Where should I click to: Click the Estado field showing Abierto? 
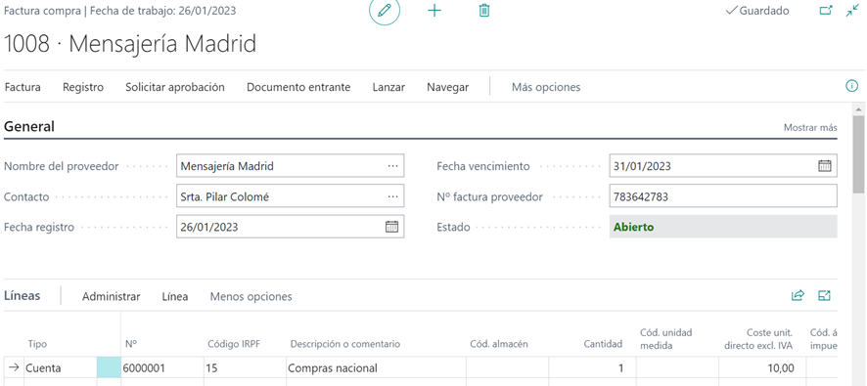coord(723,227)
